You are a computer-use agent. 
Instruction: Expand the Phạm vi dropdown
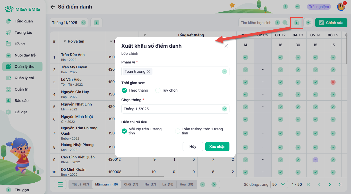(x=224, y=71)
